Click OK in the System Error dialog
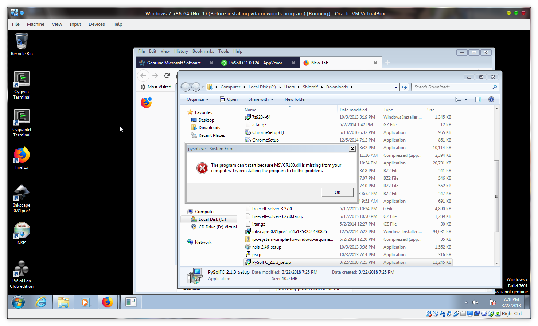538x326 pixels. pos(338,192)
